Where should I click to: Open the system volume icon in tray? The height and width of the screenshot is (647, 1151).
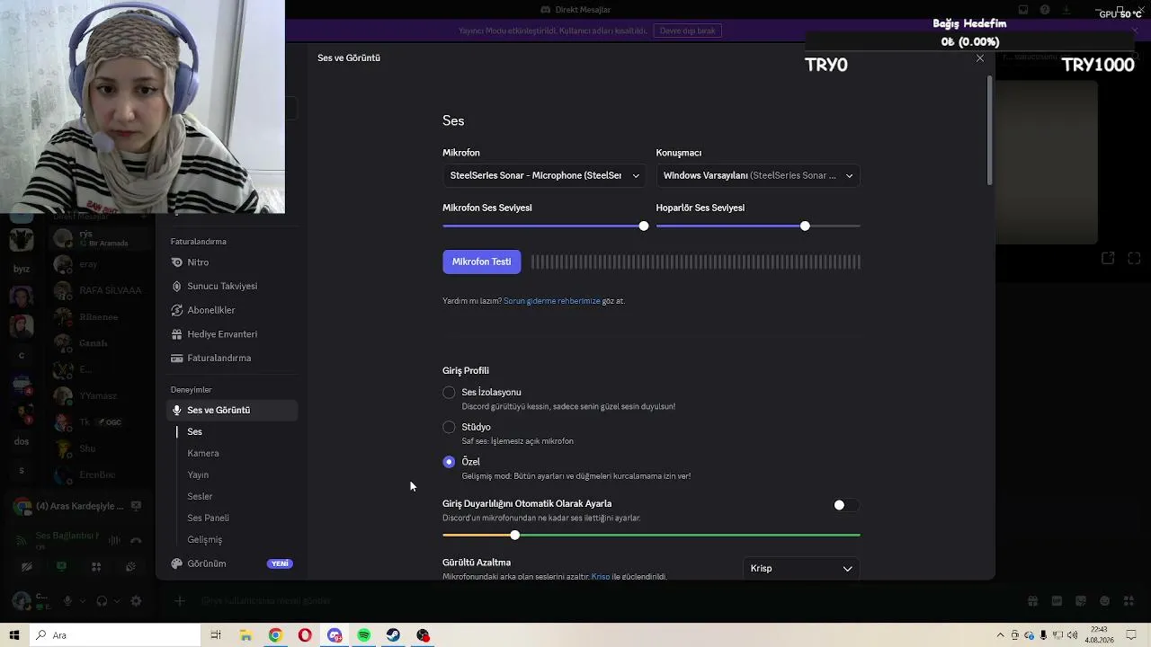click(x=1073, y=635)
